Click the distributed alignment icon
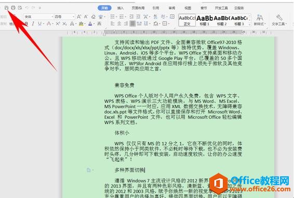The height and width of the screenshot is (198, 294). click(139, 23)
